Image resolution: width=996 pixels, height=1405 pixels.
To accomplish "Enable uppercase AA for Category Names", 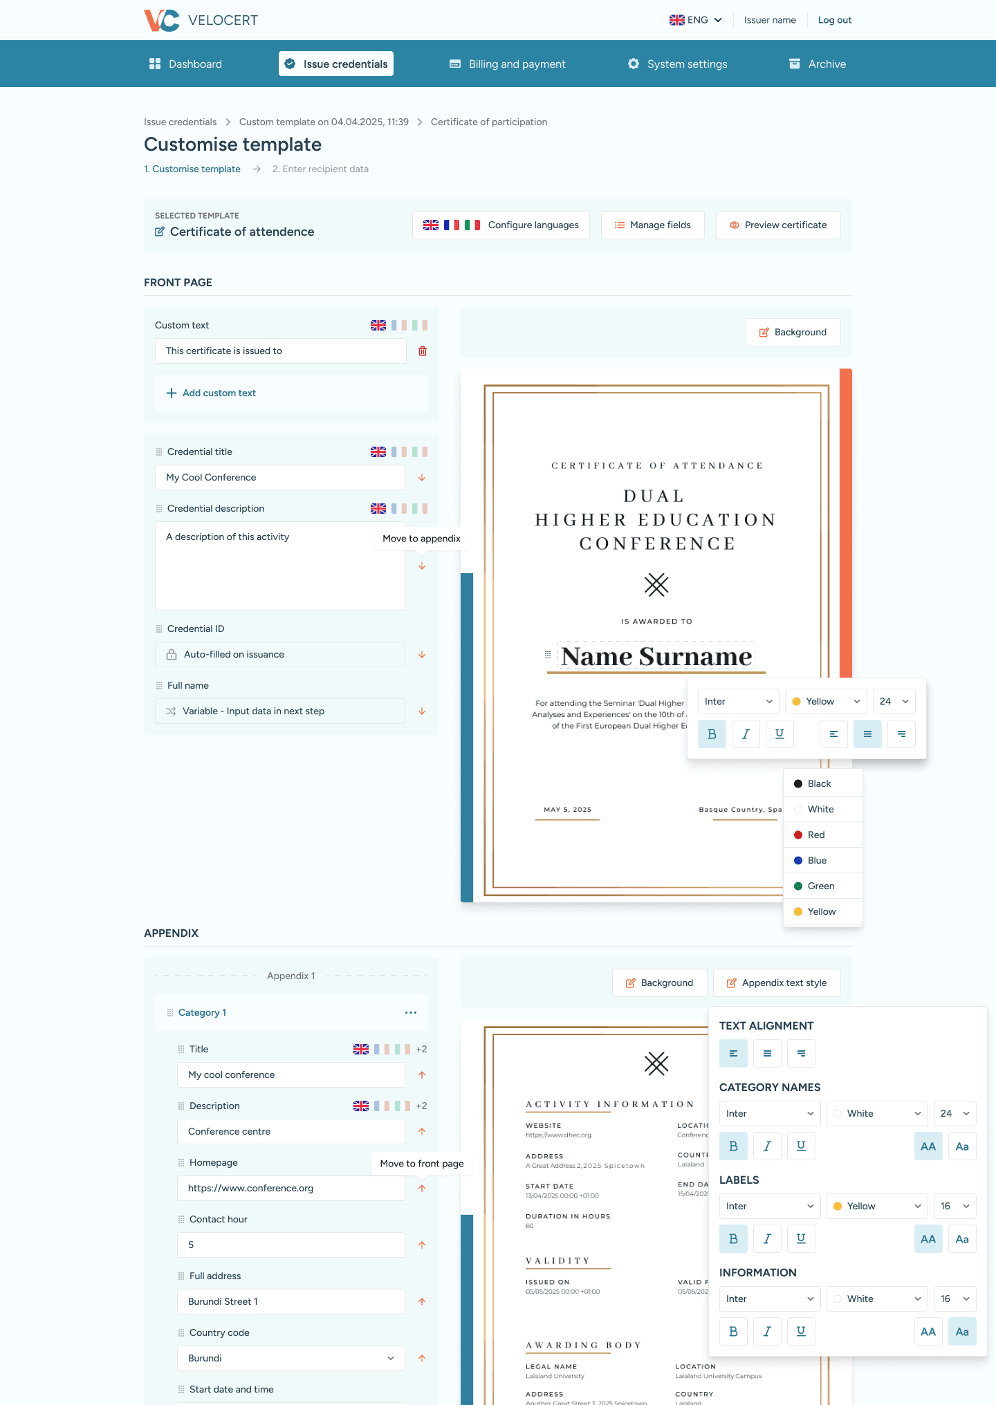I will click(x=928, y=1146).
